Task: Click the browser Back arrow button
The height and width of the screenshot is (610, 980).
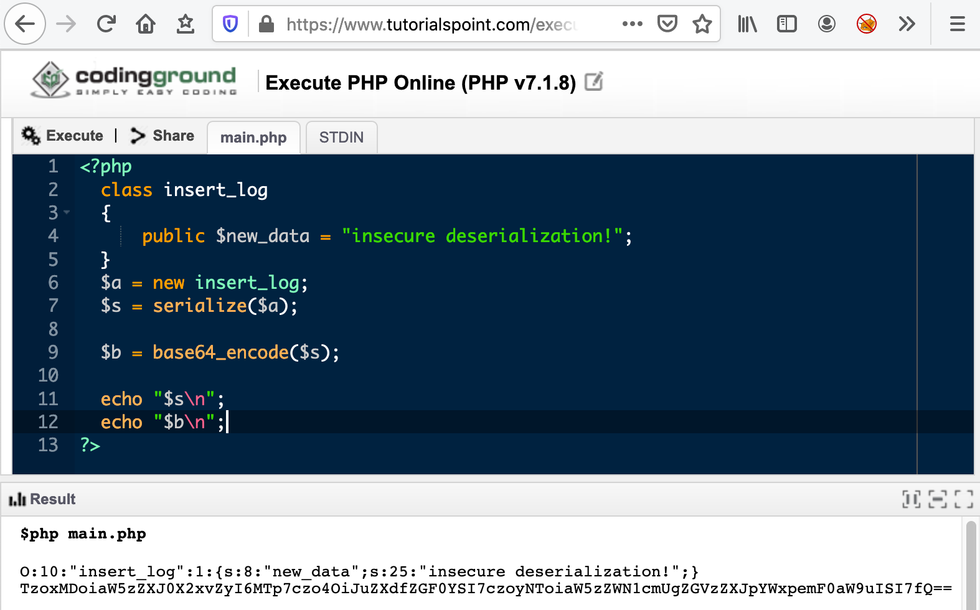Action: pos(25,24)
